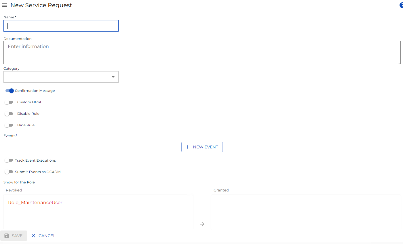Focus the Documentation text area

coord(202,53)
